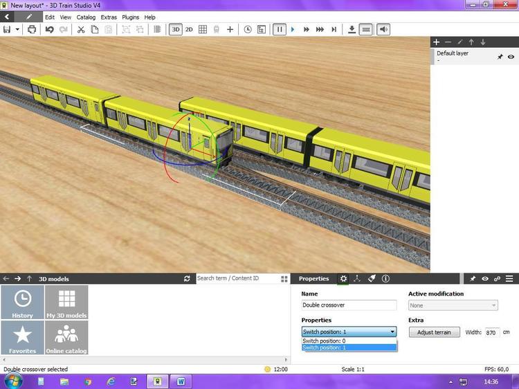This screenshot has height=389, width=519.
Task: Open the Online catalog tile
Action: (x=66, y=338)
